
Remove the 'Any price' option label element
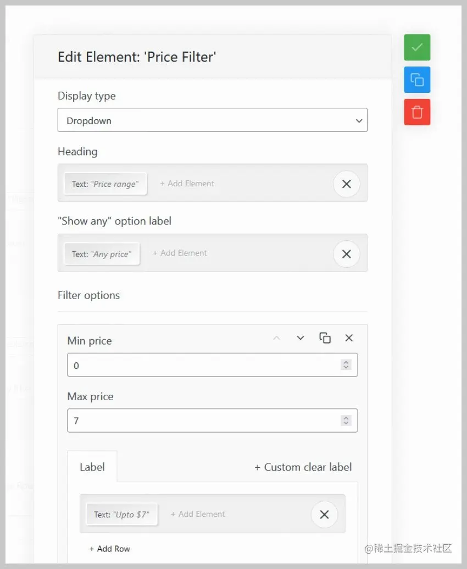[346, 254]
